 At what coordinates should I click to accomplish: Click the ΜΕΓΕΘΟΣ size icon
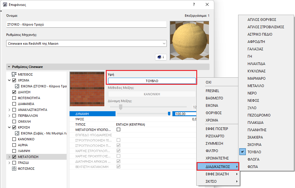14,74
